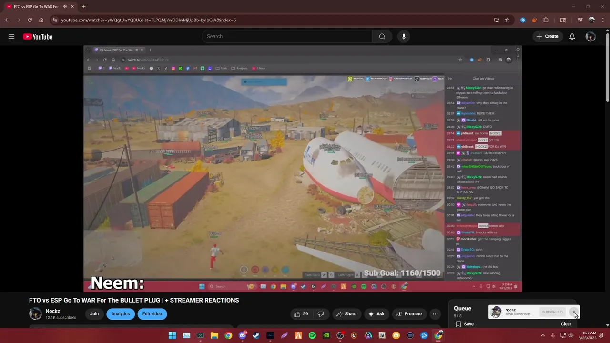Click the install app icon in address bar
The image size is (610, 343).
(497, 20)
